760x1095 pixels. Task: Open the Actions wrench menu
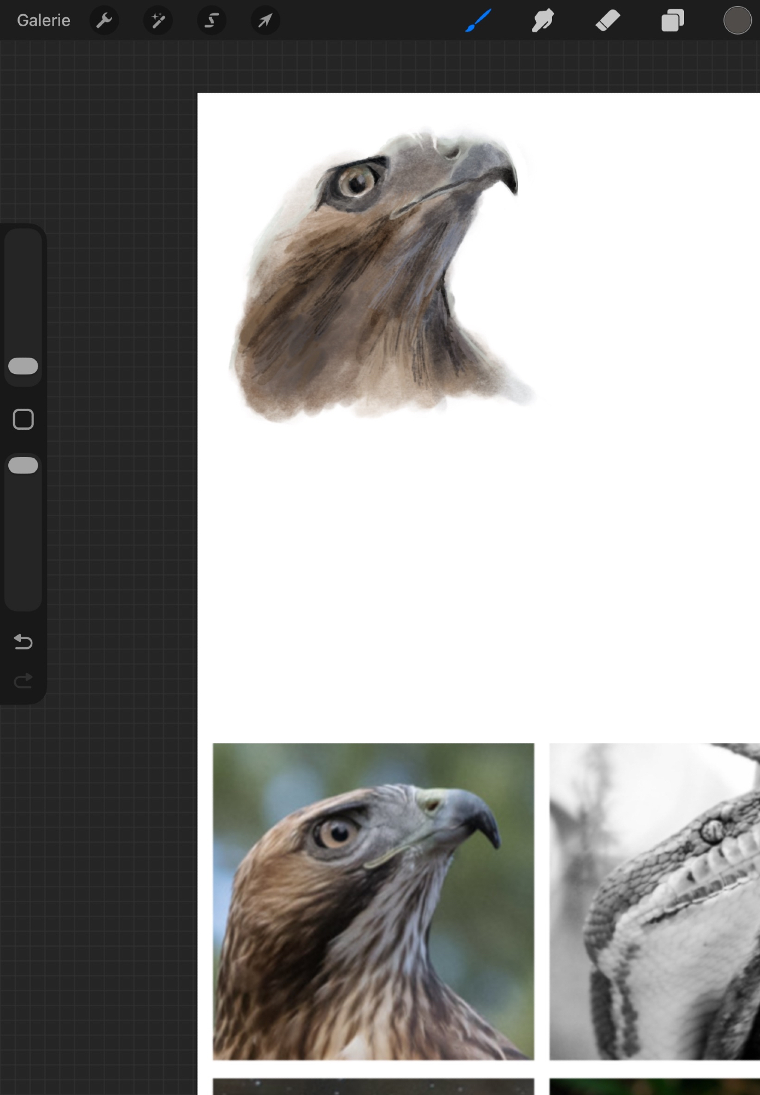pyautogui.click(x=104, y=21)
